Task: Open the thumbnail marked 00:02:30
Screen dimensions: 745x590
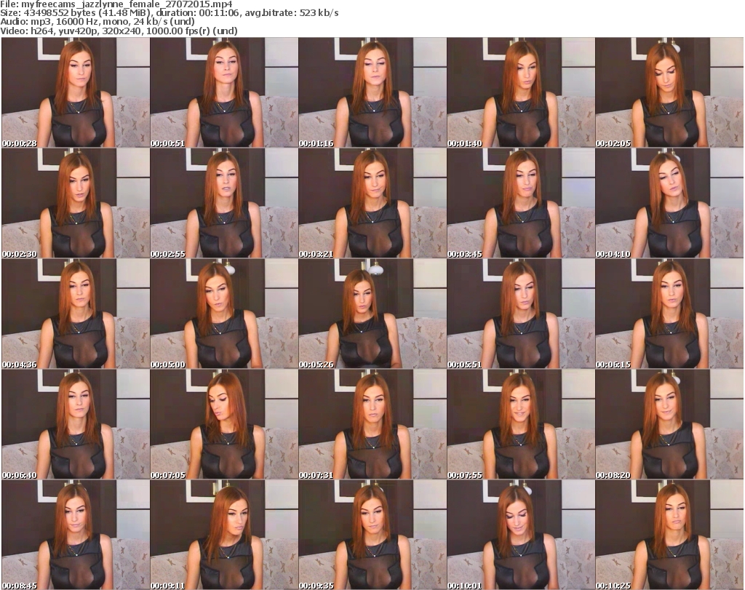Action: tap(76, 203)
